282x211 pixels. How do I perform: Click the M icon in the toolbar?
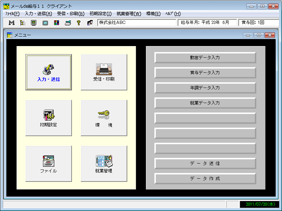click(x=12, y=23)
